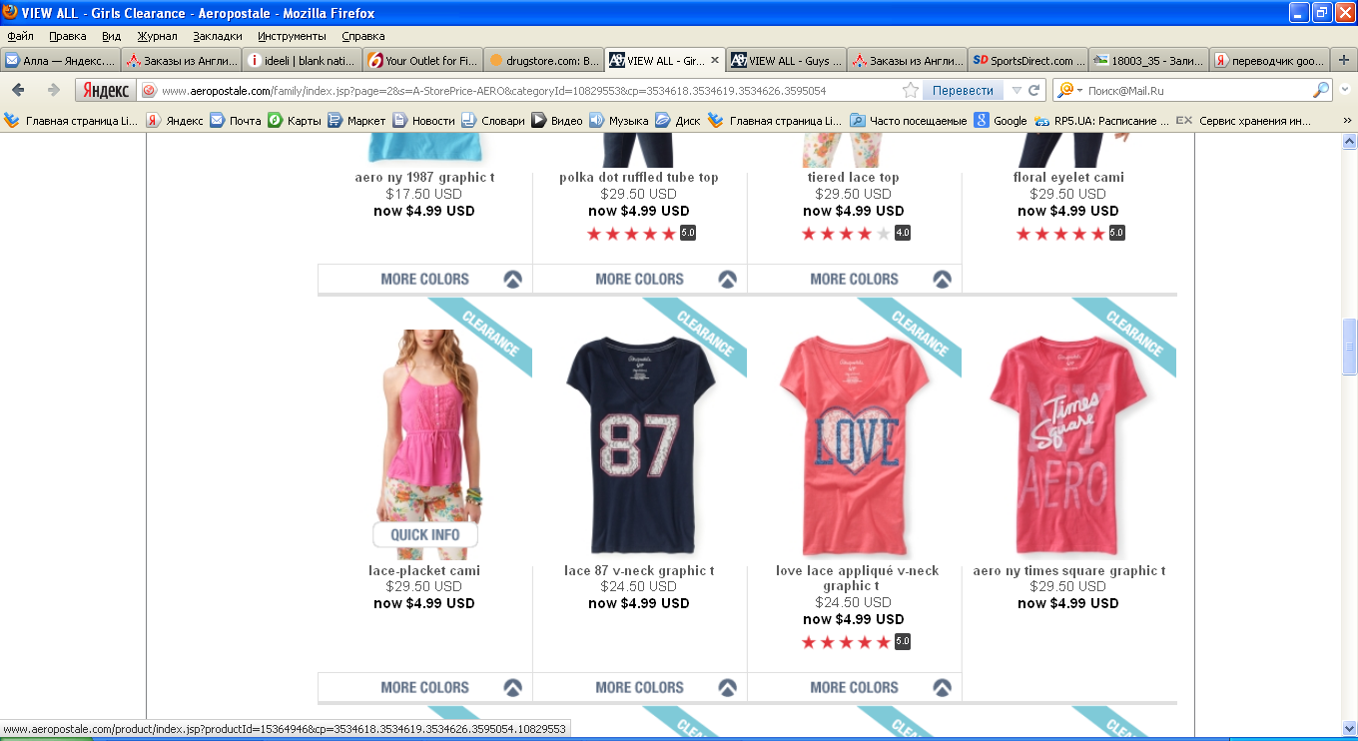Image resolution: width=1358 pixels, height=741 pixels.
Task: Switch to the VIEW ALL - Guys tab
Action: point(786,60)
